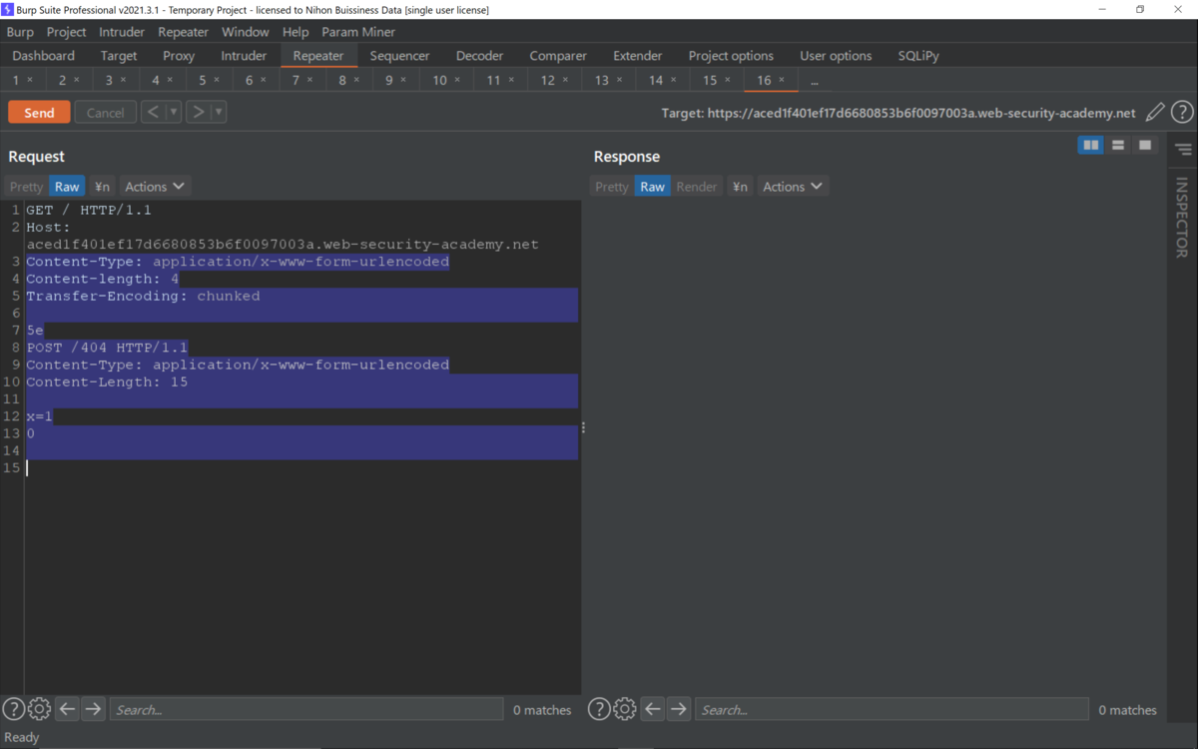Open the Project menu
The width and height of the screenshot is (1198, 749).
(x=67, y=32)
